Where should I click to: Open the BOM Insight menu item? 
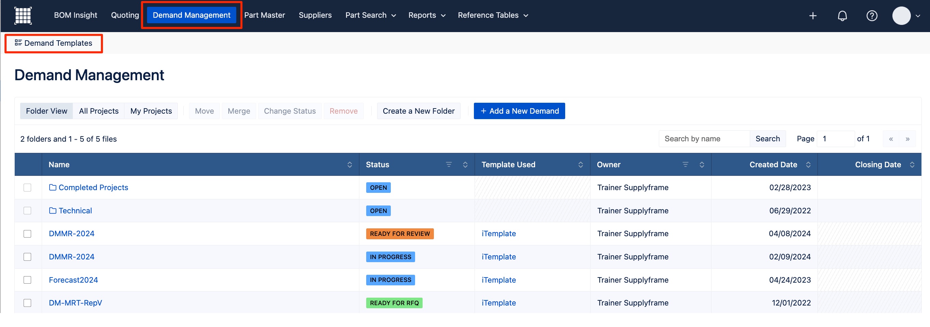coord(76,15)
